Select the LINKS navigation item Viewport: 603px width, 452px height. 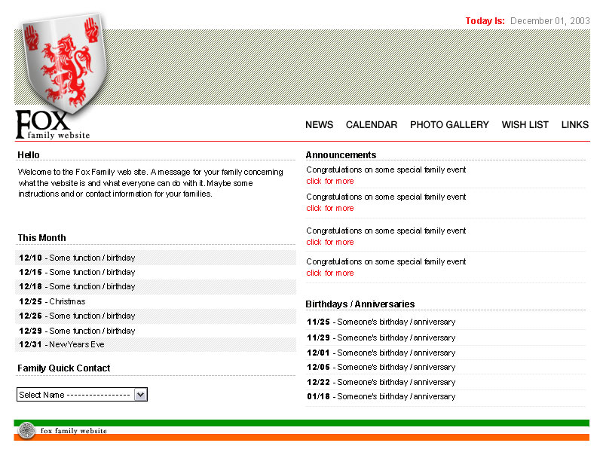pyautogui.click(x=574, y=125)
